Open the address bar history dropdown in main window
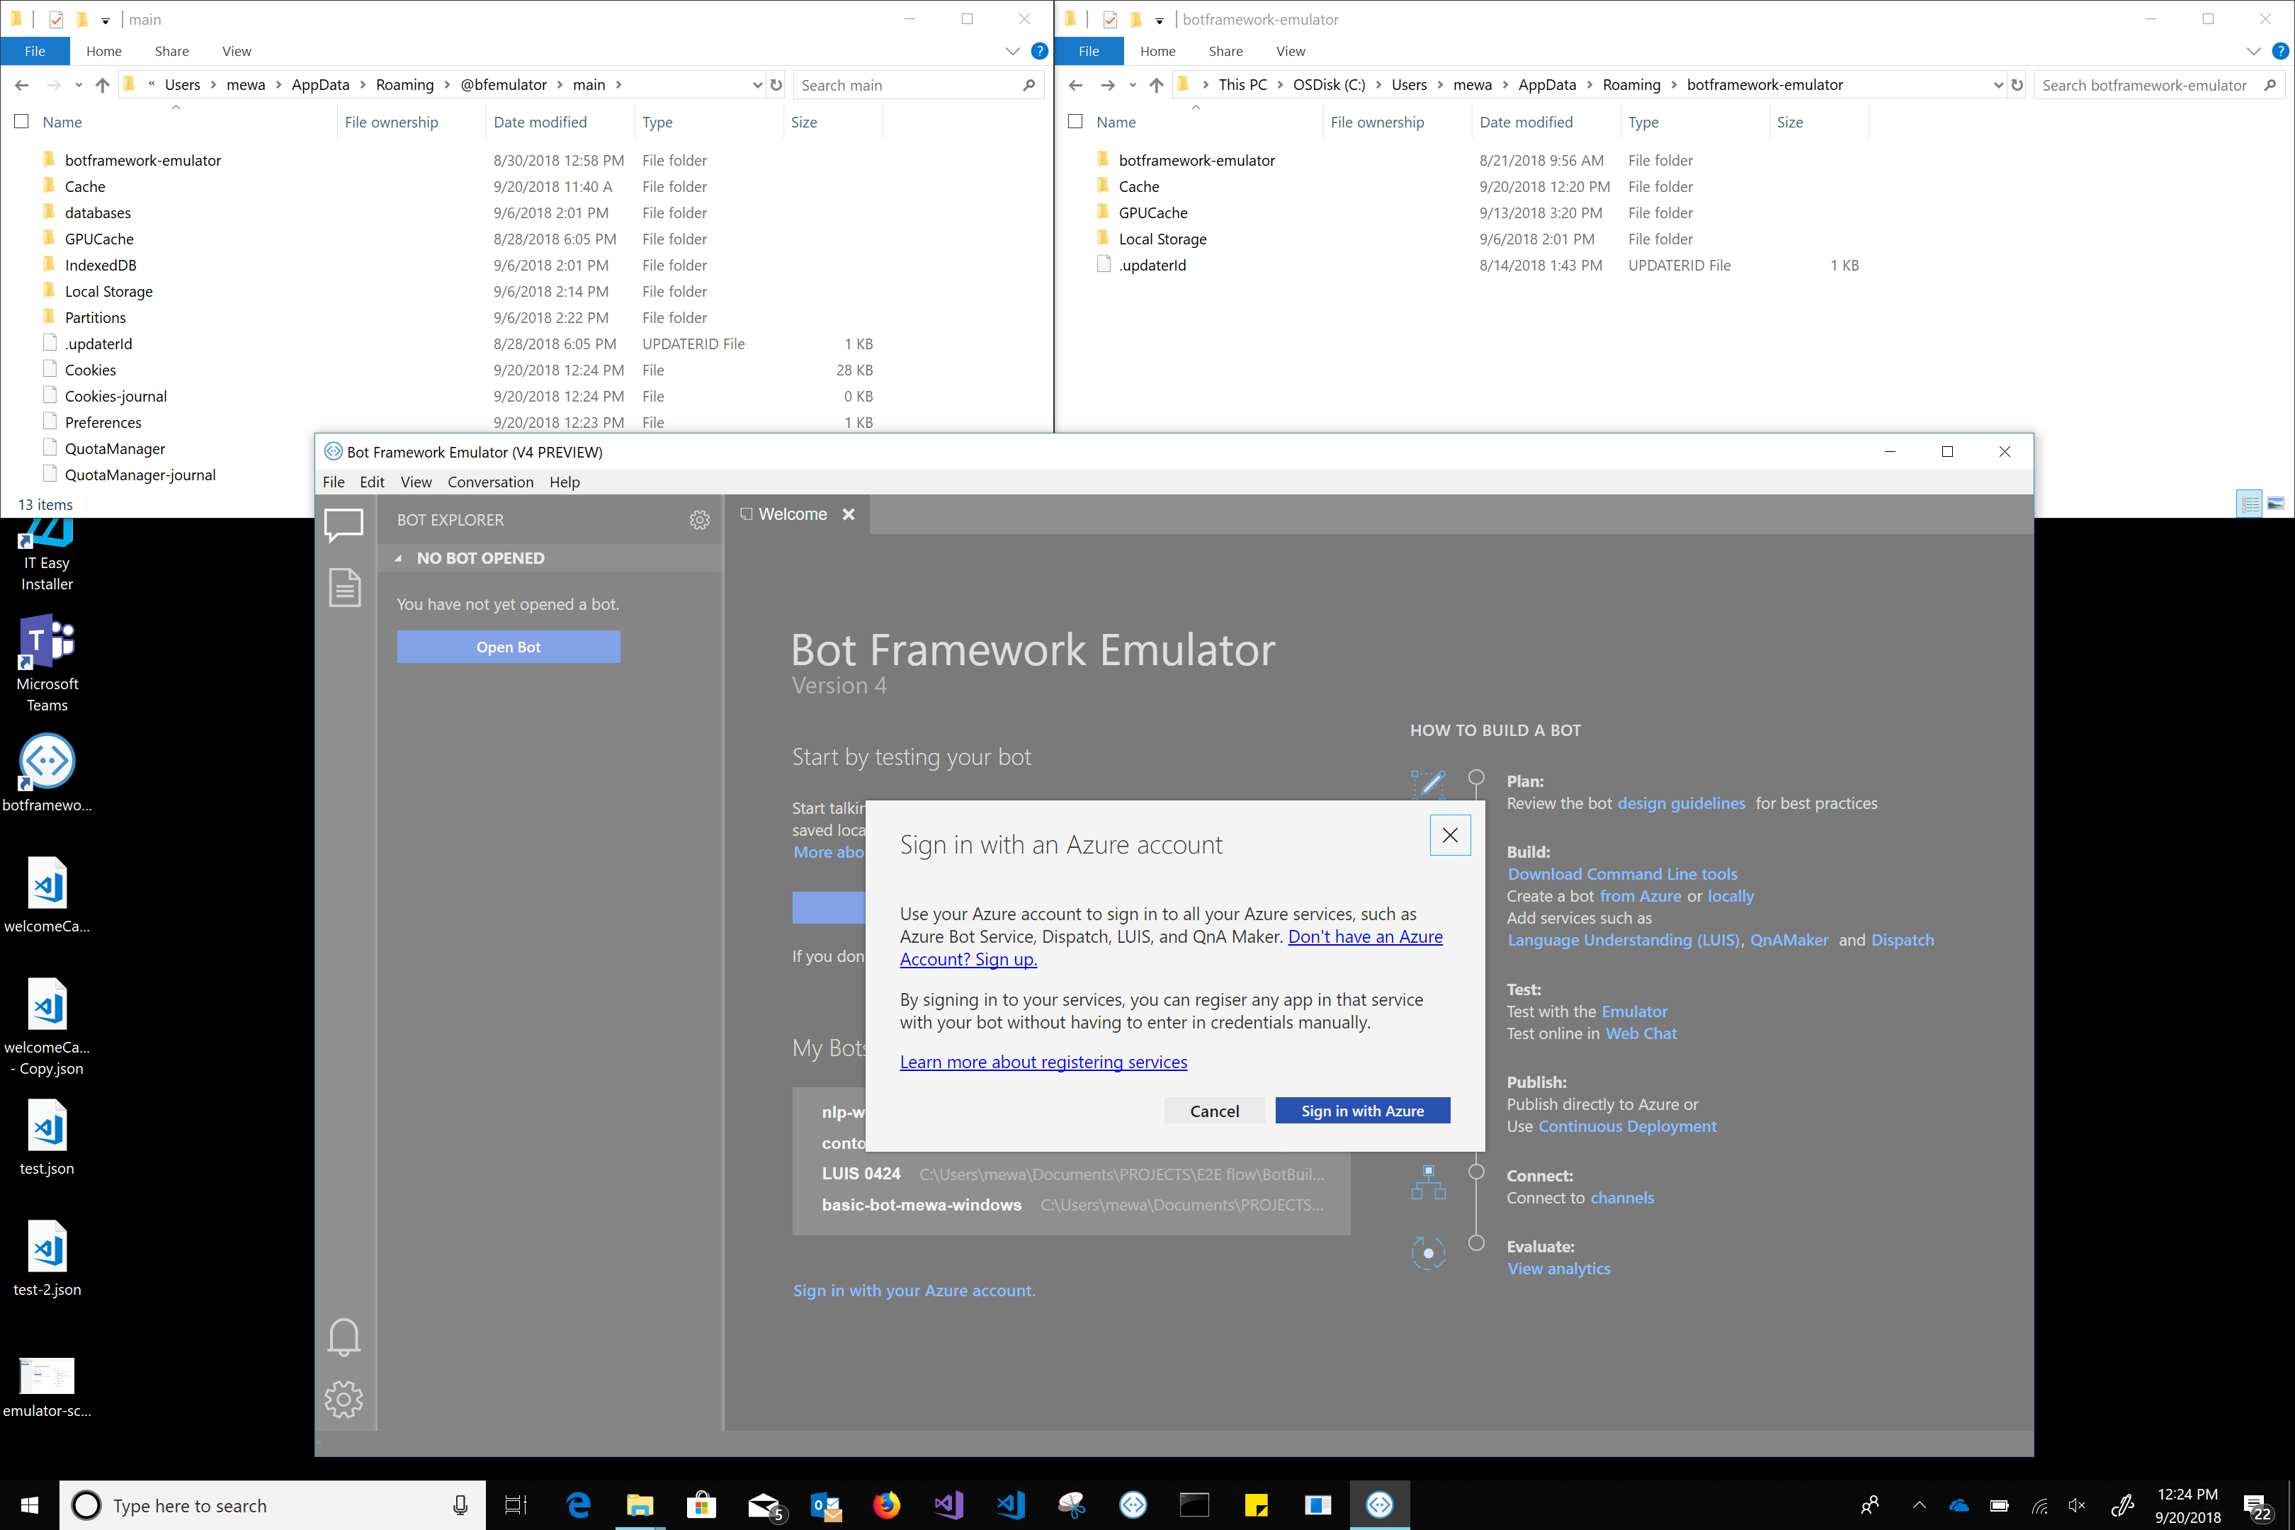The height and width of the screenshot is (1530, 2295). pos(758,85)
